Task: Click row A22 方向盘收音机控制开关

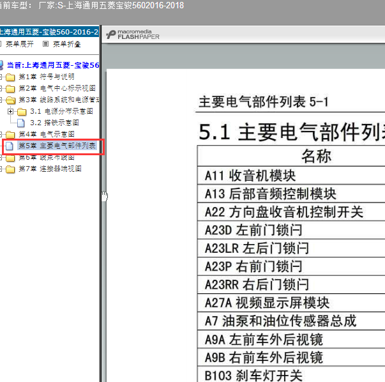Action: coord(291,211)
